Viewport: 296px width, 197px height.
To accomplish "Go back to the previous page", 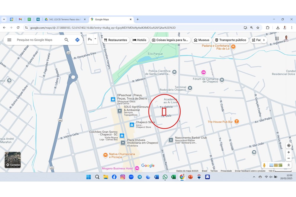I will [4, 28].
